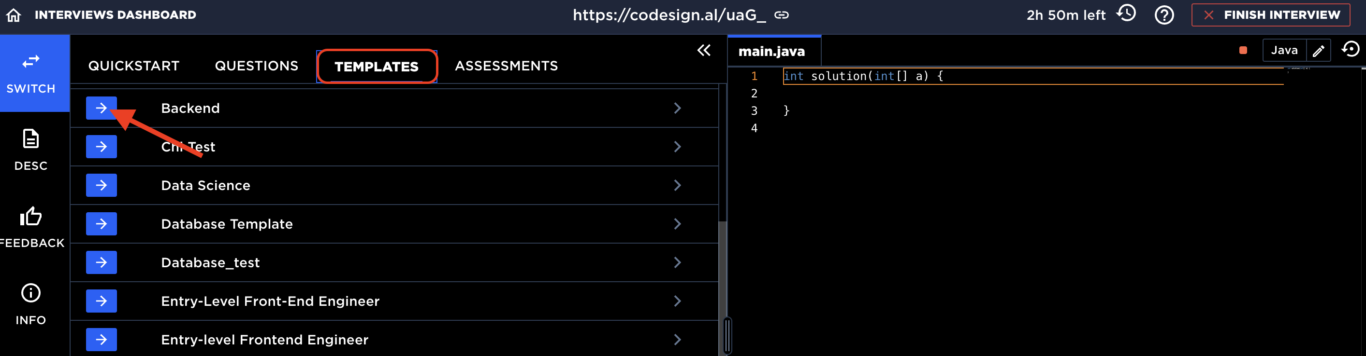Load the Database Template with blue arrow

click(102, 224)
